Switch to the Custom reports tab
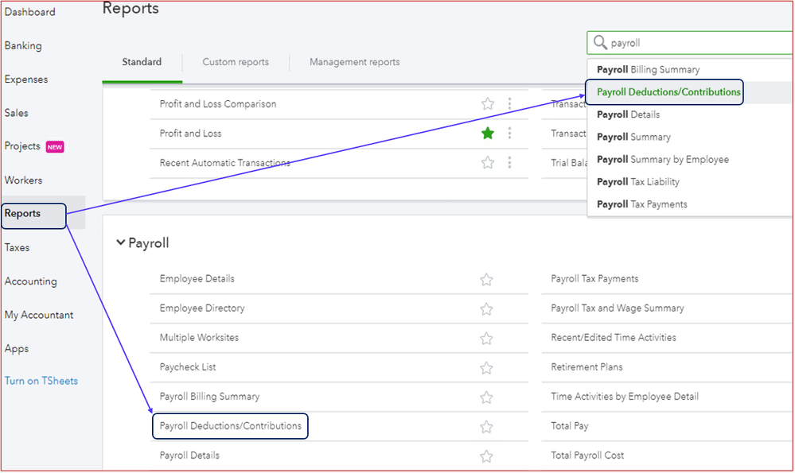This screenshot has width=795, height=473. pyautogui.click(x=236, y=62)
